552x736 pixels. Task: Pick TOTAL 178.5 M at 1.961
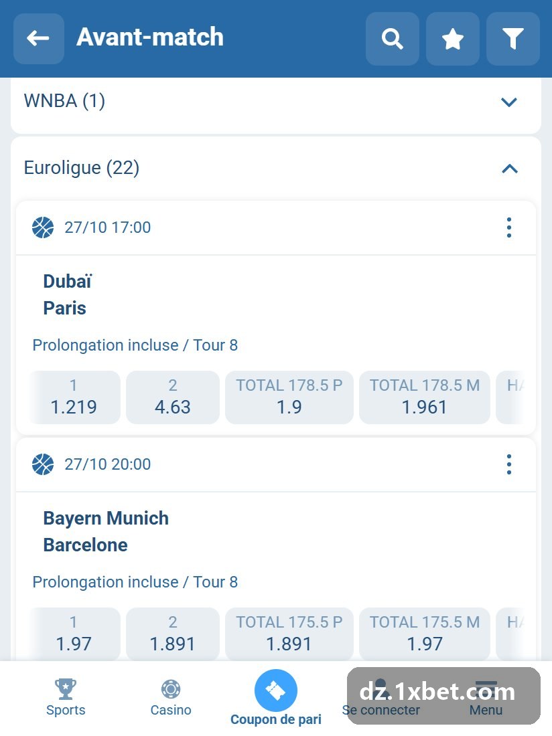coord(424,397)
